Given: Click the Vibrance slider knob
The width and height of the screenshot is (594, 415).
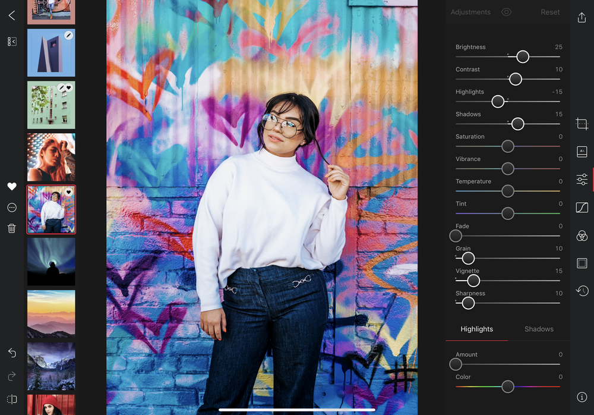Looking at the screenshot, I should tap(508, 168).
